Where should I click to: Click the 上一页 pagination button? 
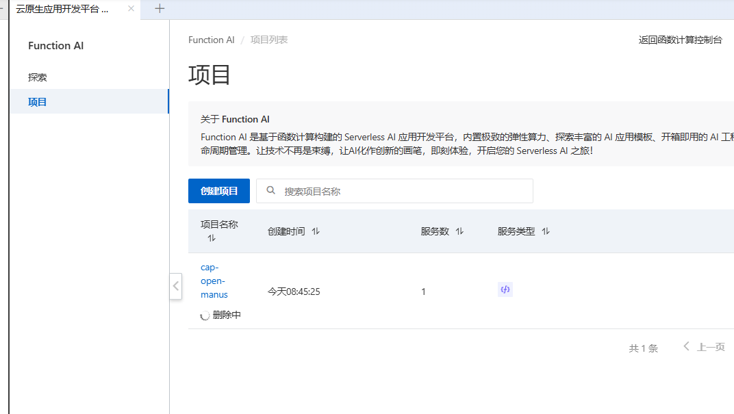pos(704,347)
